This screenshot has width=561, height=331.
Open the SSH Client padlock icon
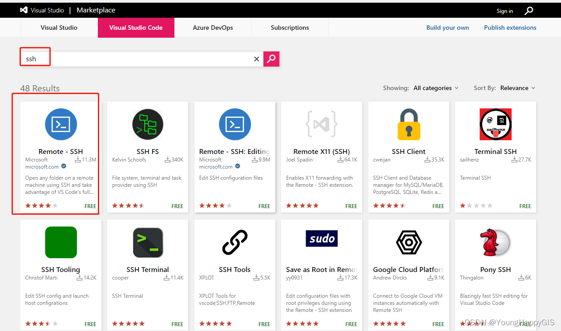coord(409,124)
